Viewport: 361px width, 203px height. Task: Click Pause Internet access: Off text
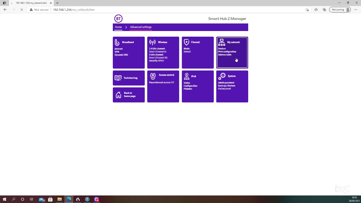tap(162, 83)
